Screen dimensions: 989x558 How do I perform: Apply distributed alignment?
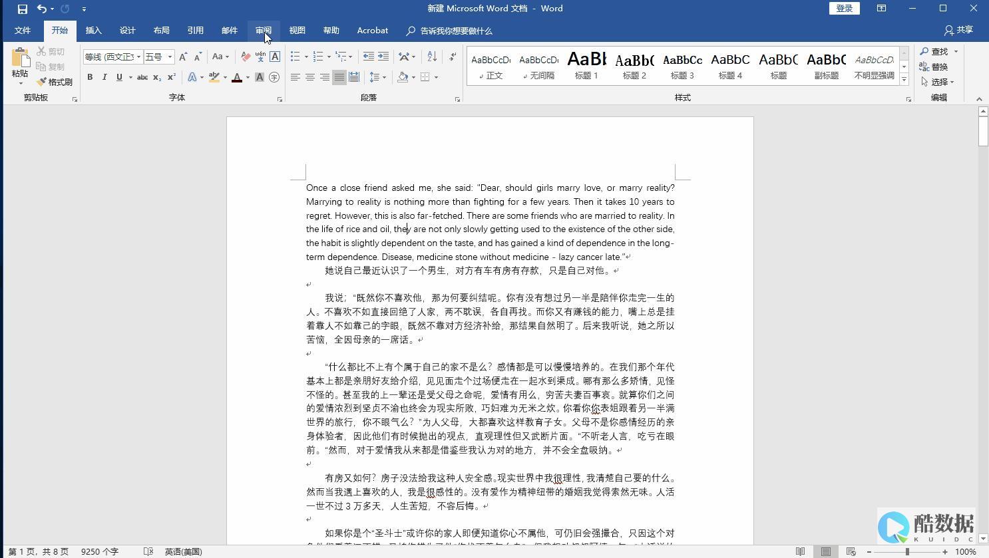(353, 77)
